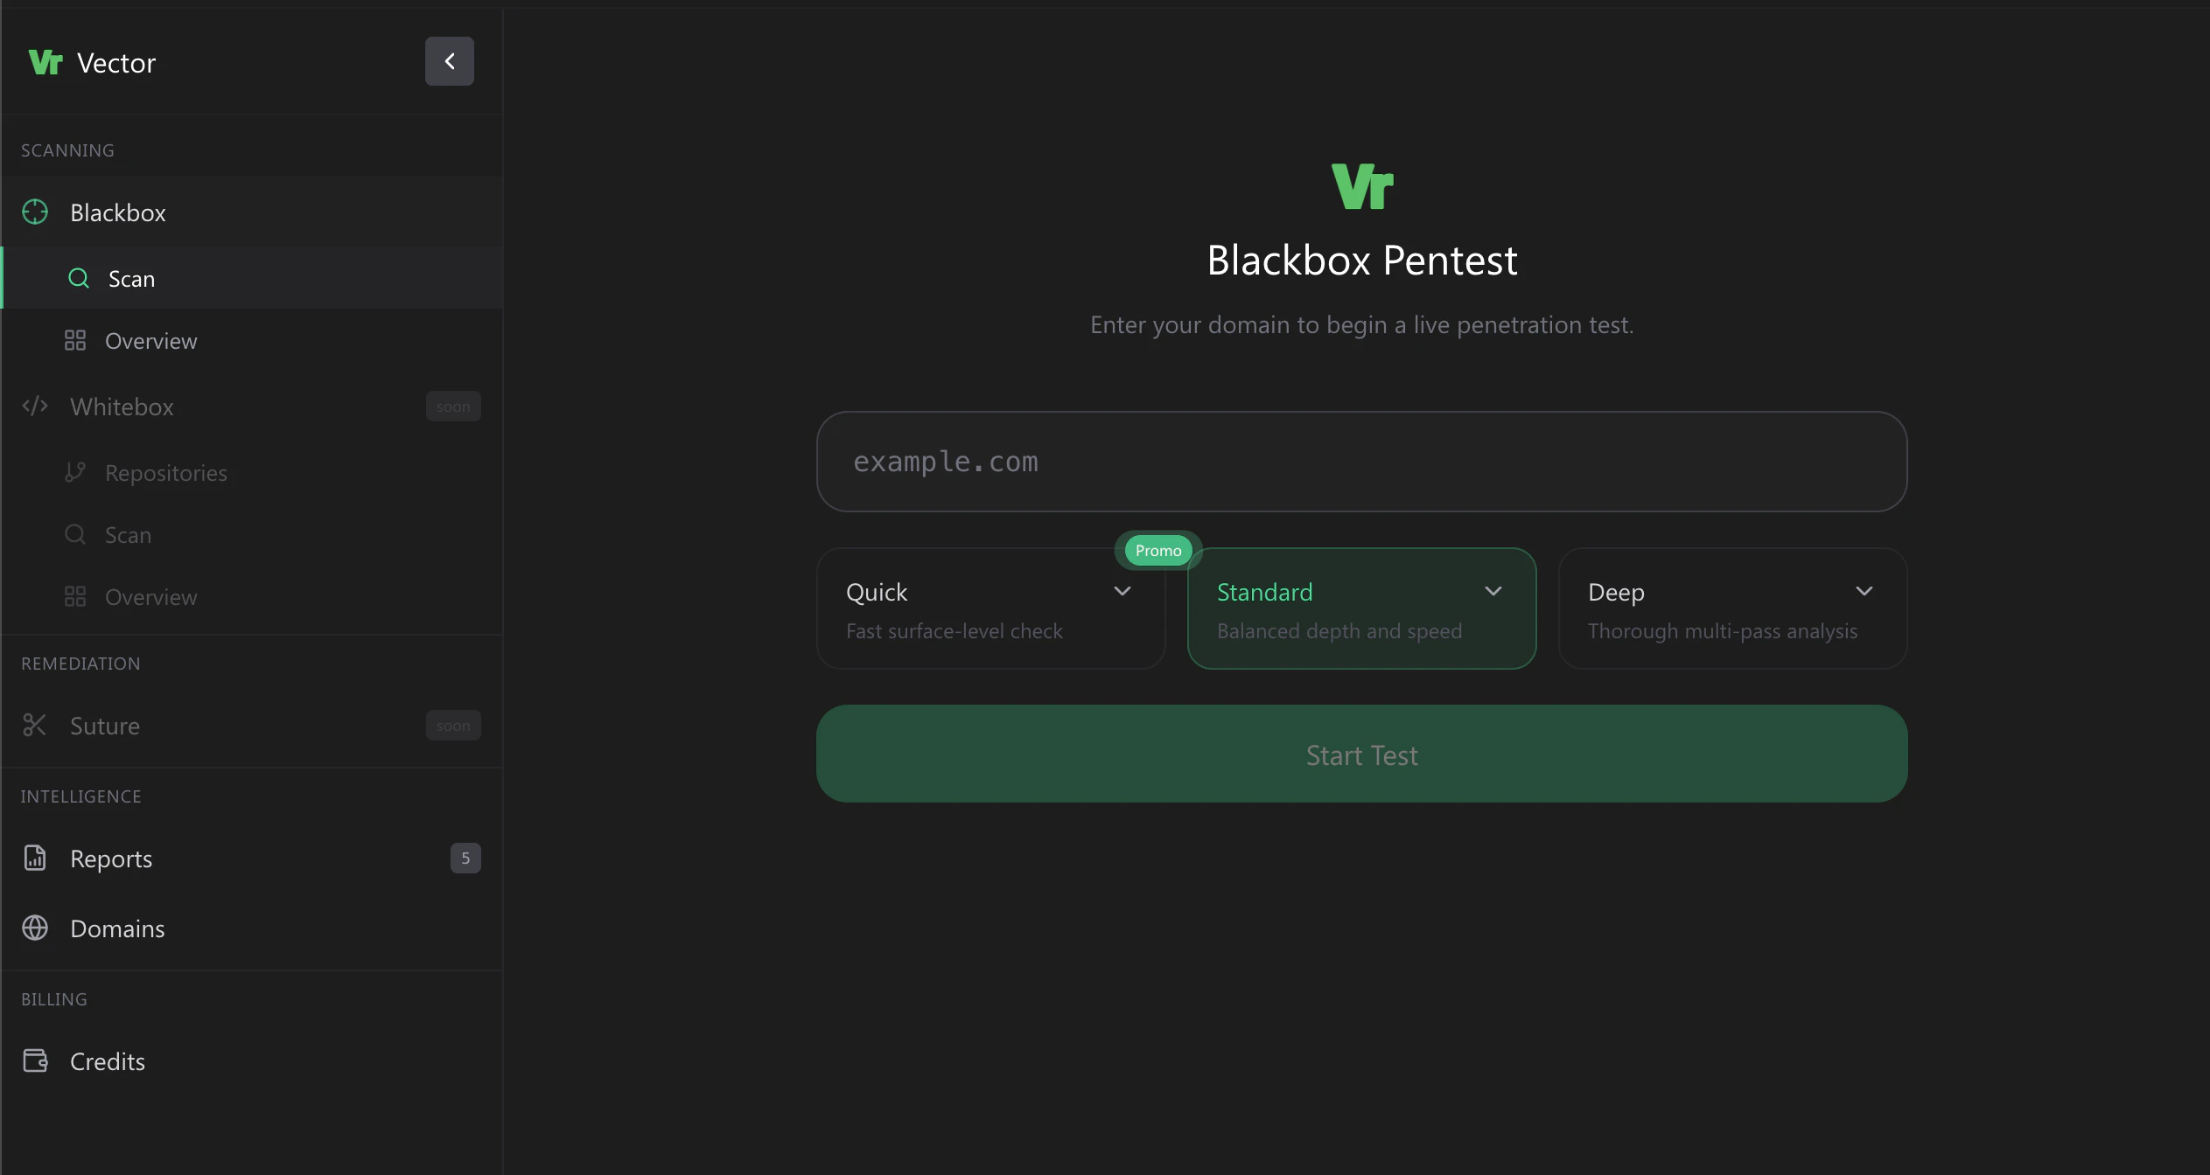
Task: Open the Quick scan options dropdown
Action: [1122, 591]
